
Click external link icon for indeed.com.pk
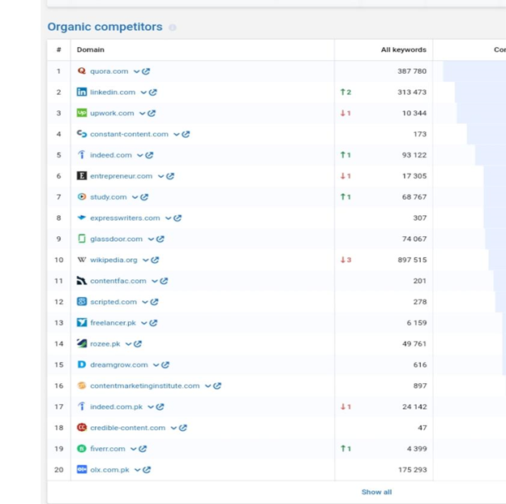(161, 407)
